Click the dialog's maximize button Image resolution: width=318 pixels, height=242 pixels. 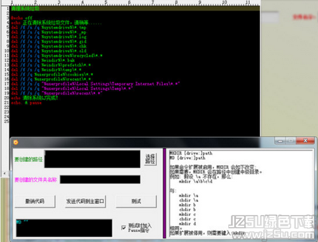291,140
